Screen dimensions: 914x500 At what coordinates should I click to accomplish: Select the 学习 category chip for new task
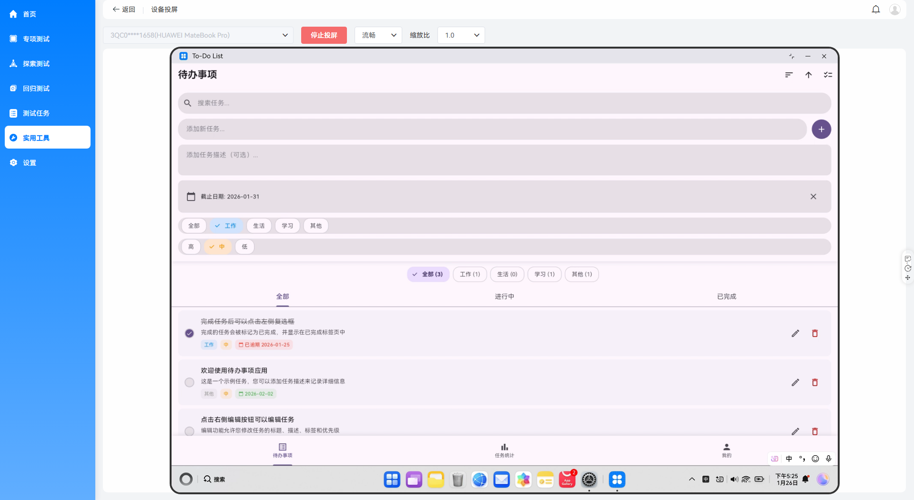287,226
